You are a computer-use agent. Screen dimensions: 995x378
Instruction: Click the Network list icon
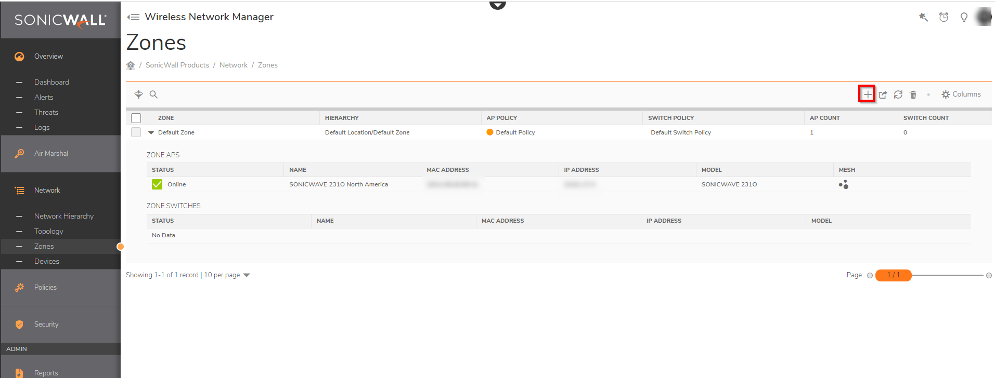point(19,191)
